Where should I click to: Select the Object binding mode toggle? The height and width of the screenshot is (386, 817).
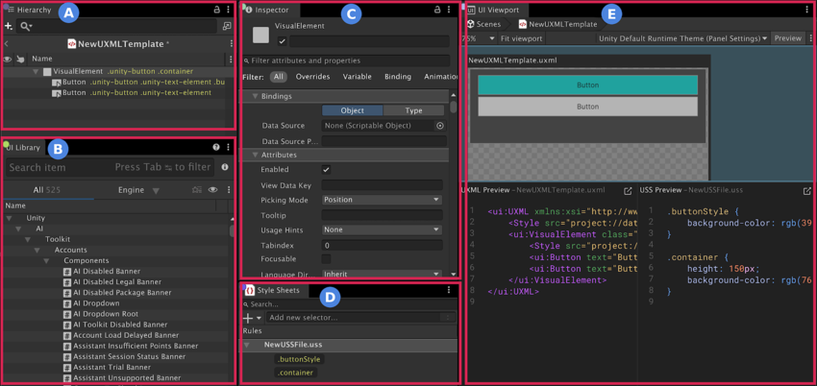coord(352,110)
